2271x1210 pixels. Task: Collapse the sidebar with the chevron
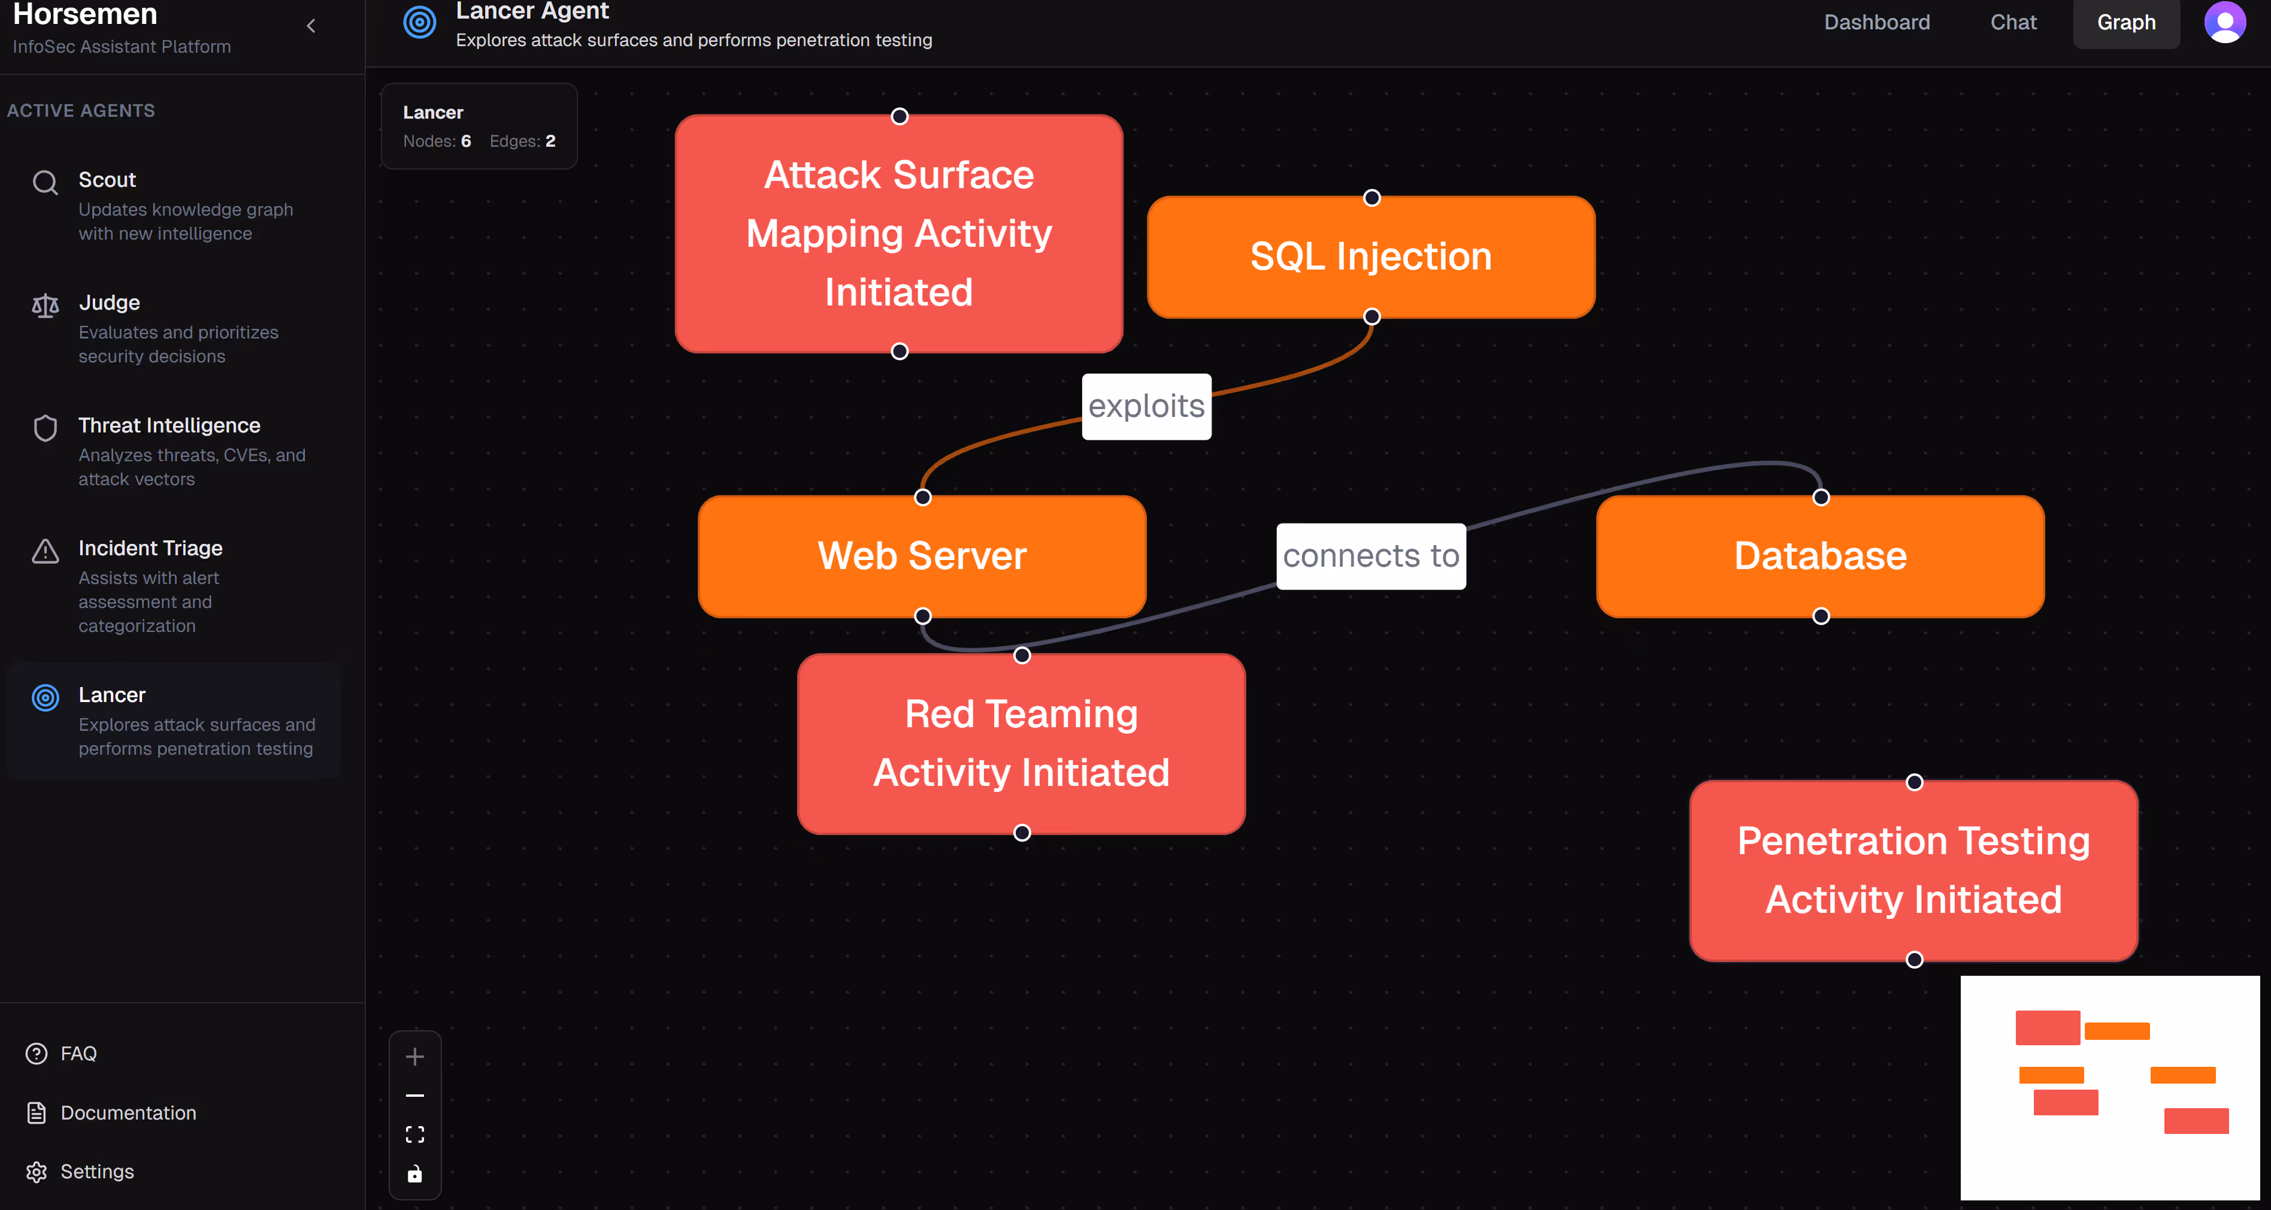tap(311, 26)
